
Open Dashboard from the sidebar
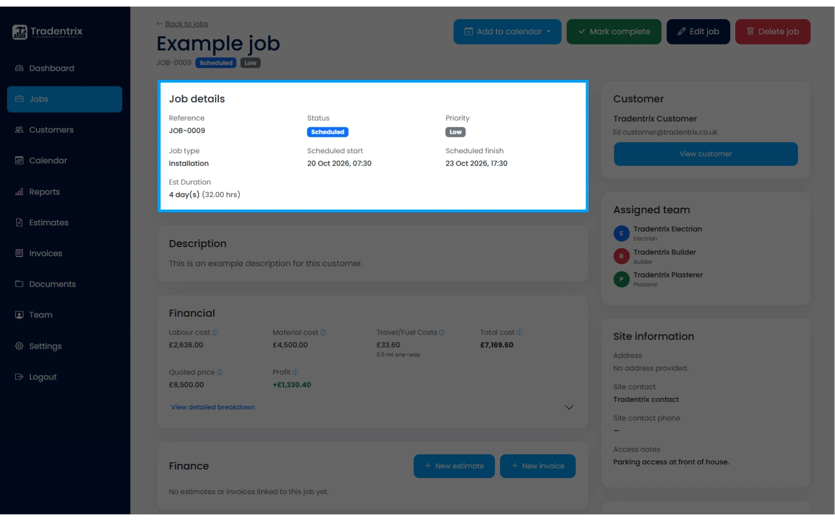[64, 68]
